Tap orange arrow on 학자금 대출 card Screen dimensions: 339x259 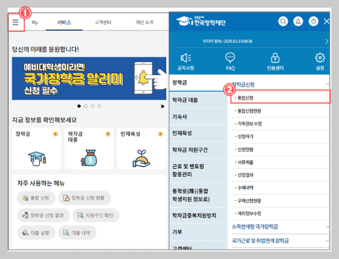[108, 134]
